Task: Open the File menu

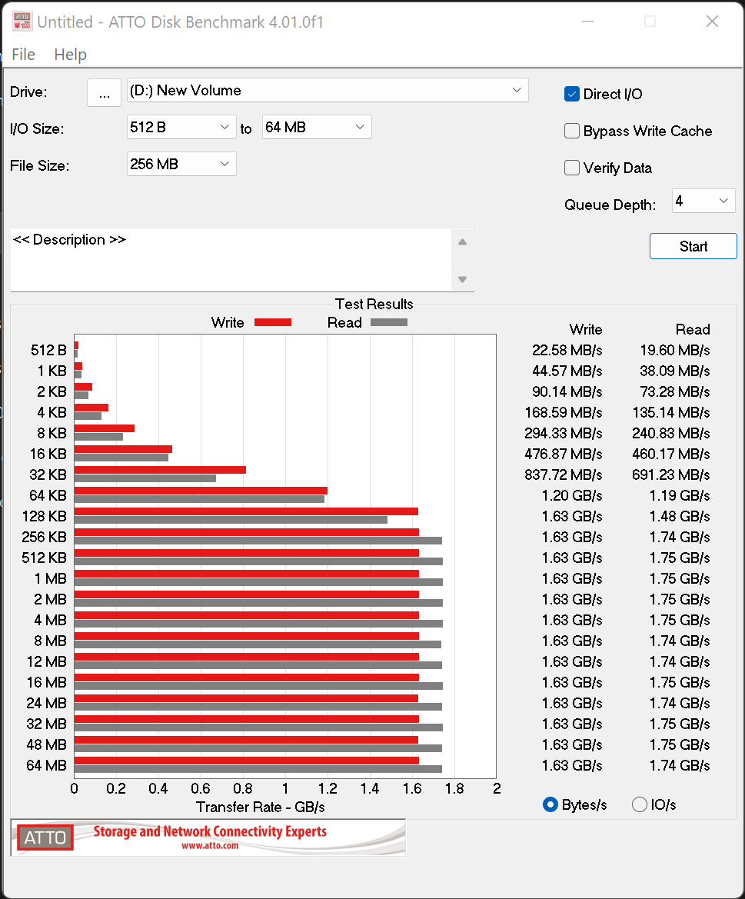Action: (x=23, y=55)
